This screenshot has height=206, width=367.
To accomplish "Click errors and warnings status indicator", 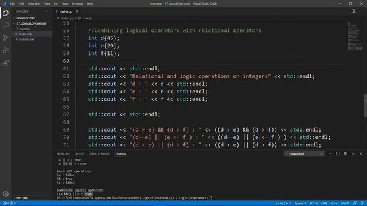I will [10, 203].
